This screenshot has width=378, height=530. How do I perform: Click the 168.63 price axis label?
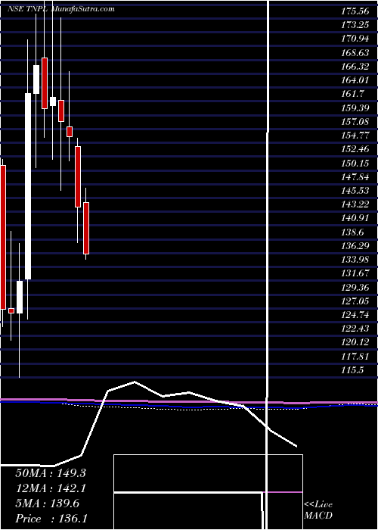355,53
